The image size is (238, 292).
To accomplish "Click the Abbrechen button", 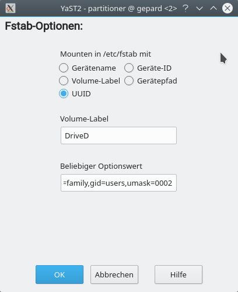I will coord(114,274).
